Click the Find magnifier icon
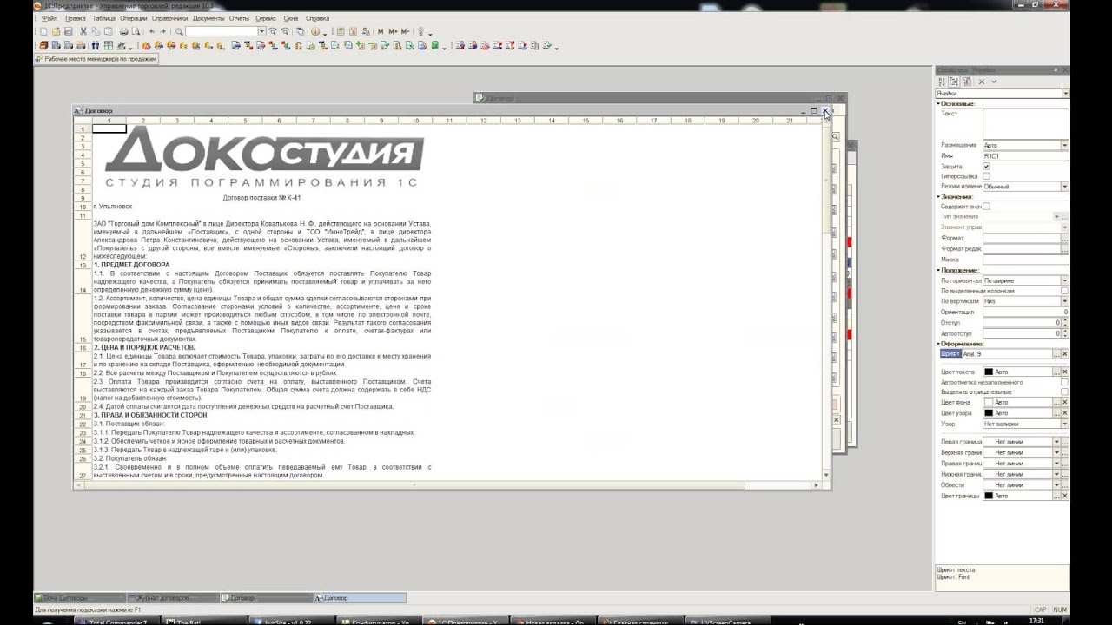 (179, 31)
